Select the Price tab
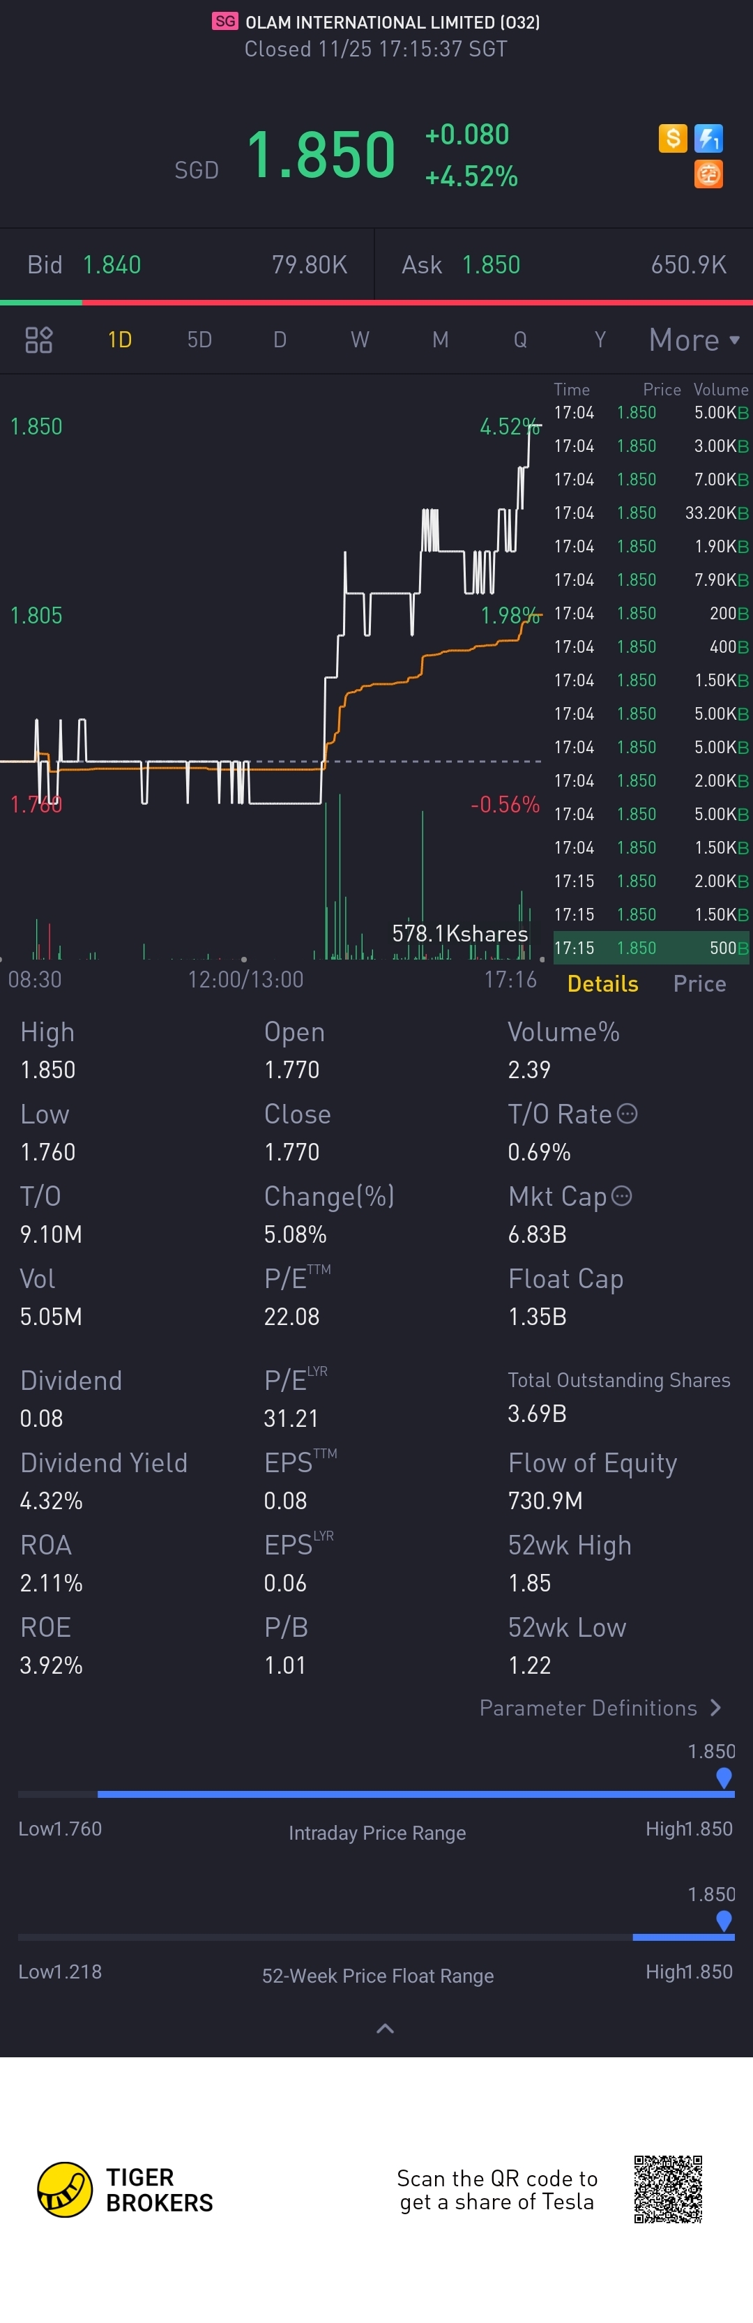 pyautogui.click(x=700, y=984)
